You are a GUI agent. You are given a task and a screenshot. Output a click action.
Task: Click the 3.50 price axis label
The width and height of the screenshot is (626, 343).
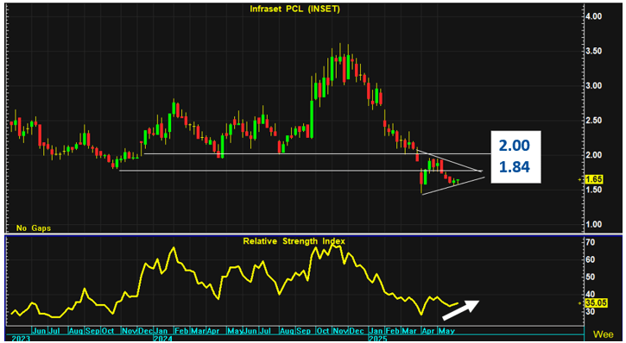594,52
